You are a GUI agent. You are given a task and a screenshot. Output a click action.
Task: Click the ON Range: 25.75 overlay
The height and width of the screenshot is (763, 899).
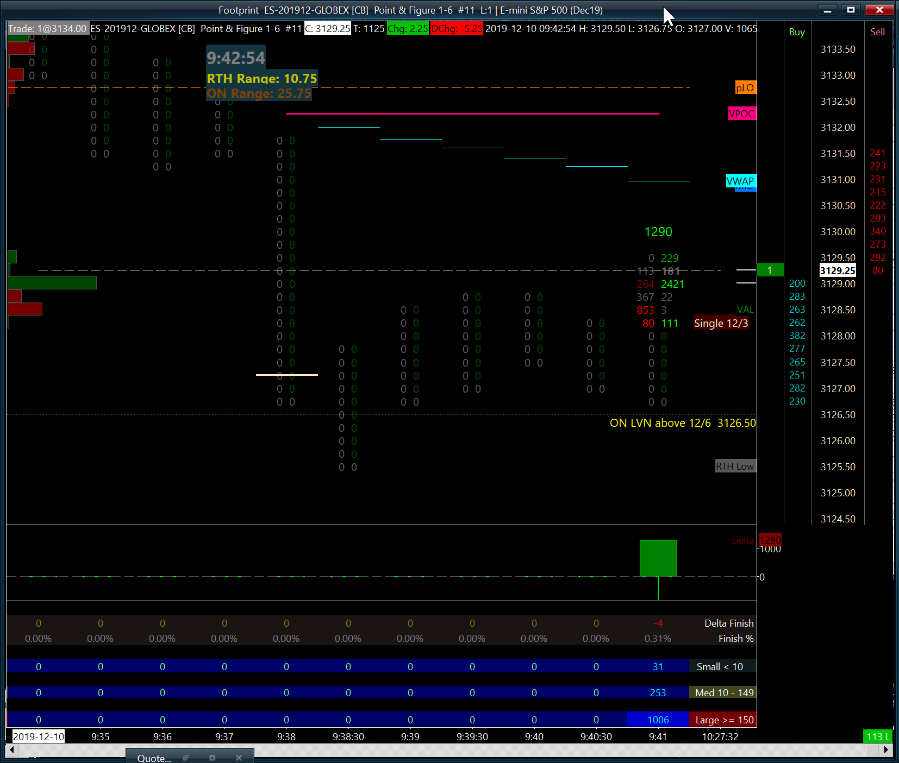pos(259,93)
